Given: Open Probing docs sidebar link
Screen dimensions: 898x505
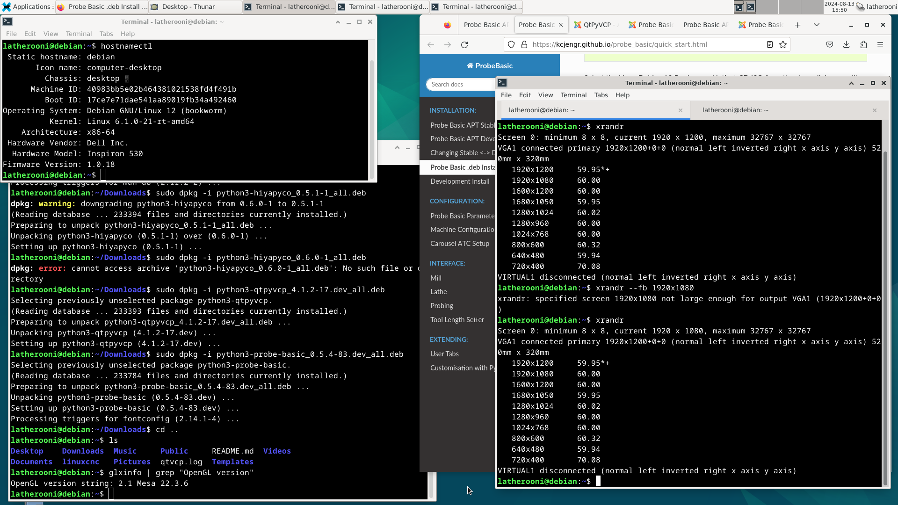Looking at the screenshot, I should click(442, 306).
